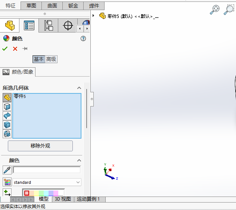Click the 移除外观 button
The width and height of the screenshot is (236, 210).
(x=40, y=146)
